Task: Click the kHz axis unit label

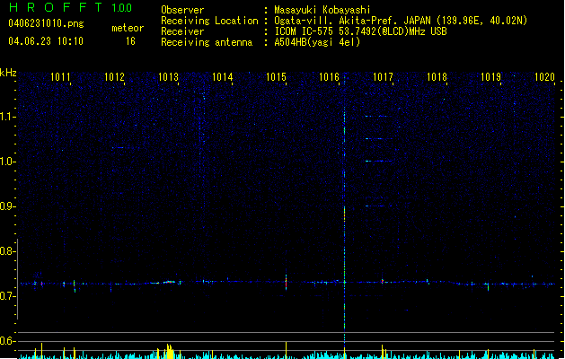Action: tap(8, 73)
